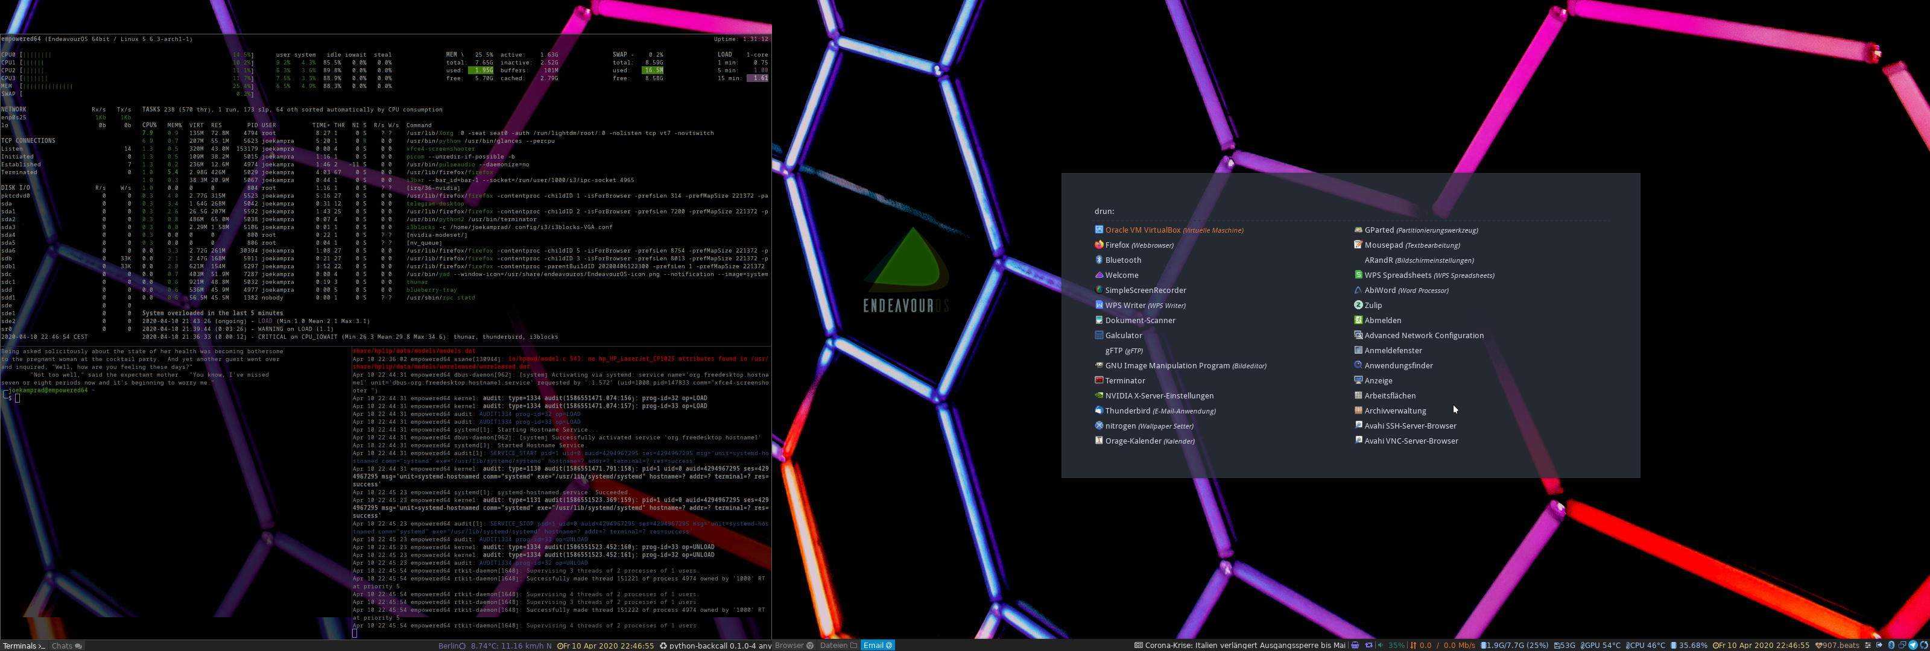Open Dokument-Scanner entry
The height and width of the screenshot is (651, 1930).
pyautogui.click(x=1135, y=320)
